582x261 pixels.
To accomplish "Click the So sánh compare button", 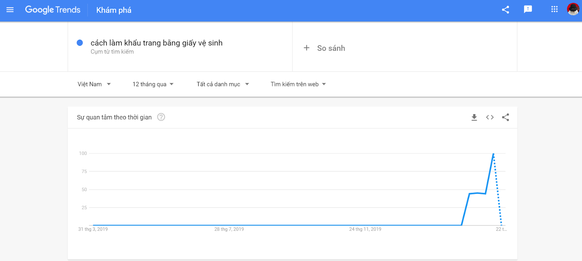I will (331, 48).
